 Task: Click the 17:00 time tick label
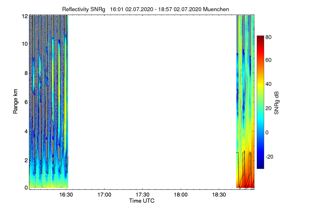(x=104, y=194)
